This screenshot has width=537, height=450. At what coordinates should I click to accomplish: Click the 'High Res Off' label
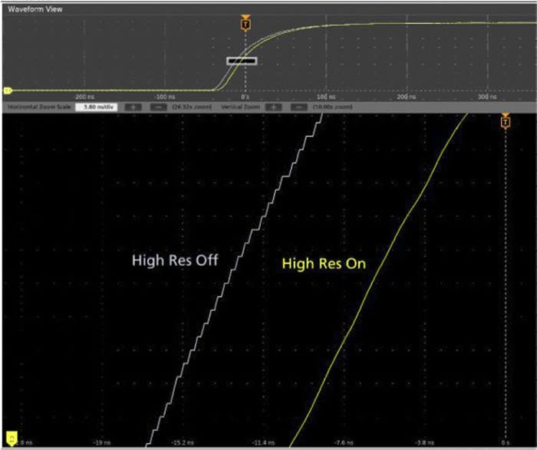175,260
